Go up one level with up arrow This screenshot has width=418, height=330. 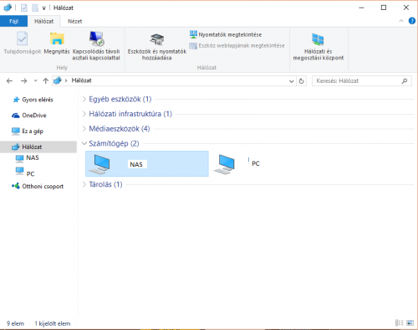(46, 81)
